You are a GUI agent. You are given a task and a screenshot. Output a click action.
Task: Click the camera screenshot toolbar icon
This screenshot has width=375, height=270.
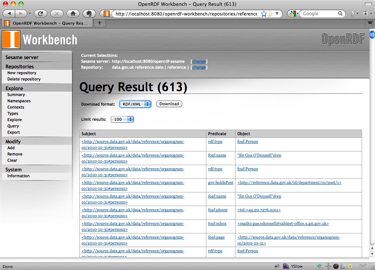pos(365,14)
